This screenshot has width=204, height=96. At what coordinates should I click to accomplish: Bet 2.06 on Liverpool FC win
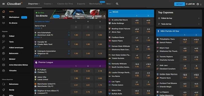[x=100, y=92]
